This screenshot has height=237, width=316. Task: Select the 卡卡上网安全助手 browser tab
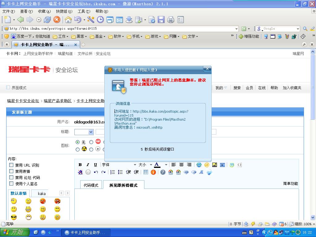(46, 44)
